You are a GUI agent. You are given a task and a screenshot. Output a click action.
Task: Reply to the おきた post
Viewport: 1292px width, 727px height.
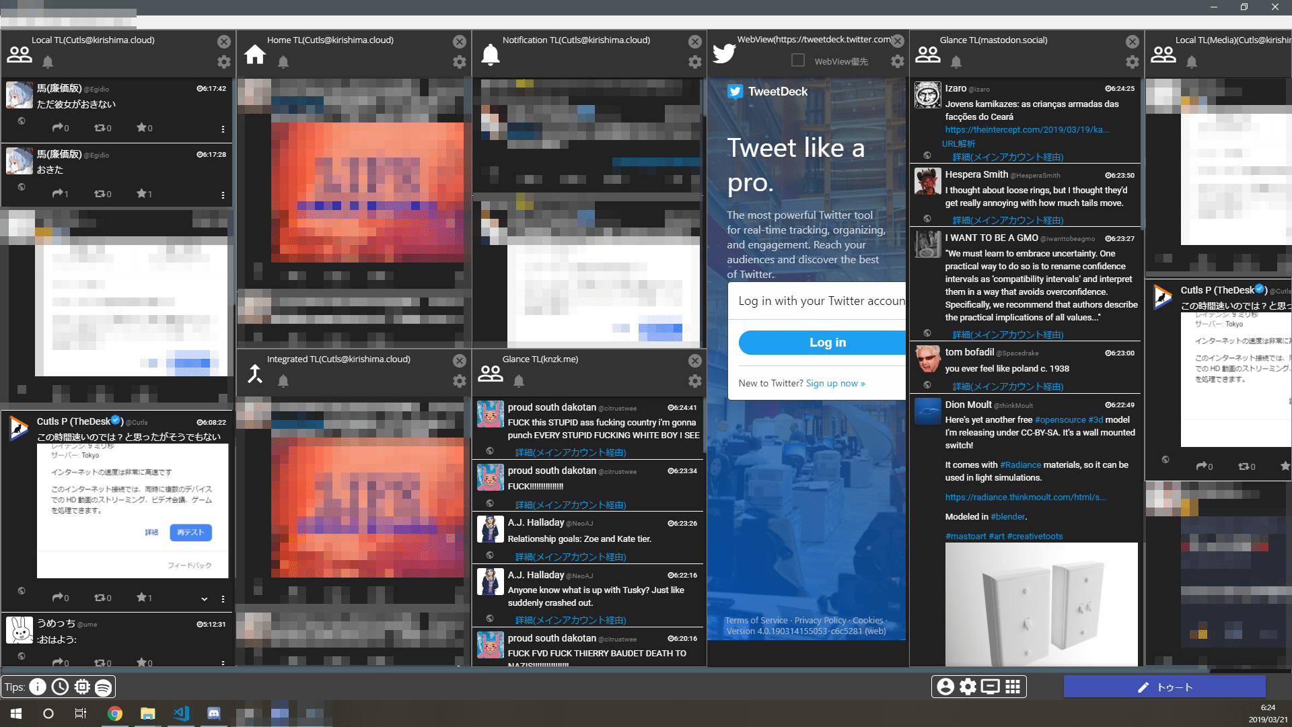(58, 194)
